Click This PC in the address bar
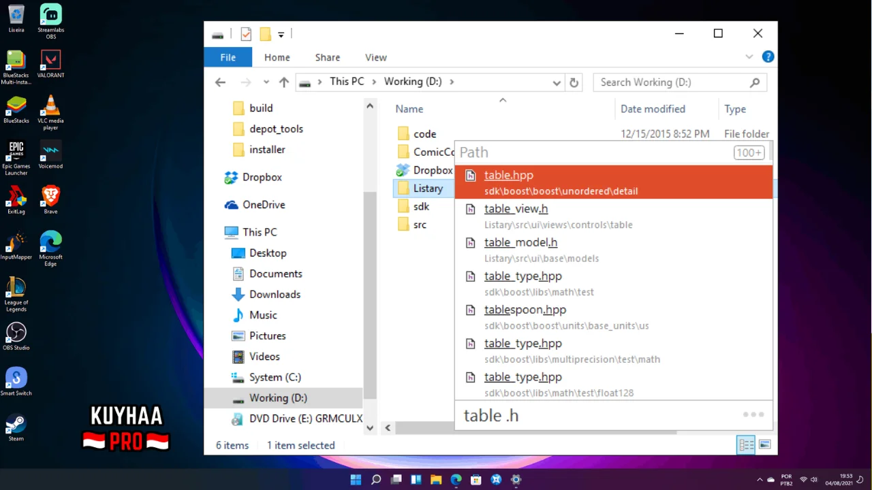The width and height of the screenshot is (872, 490). pyautogui.click(x=347, y=82)
